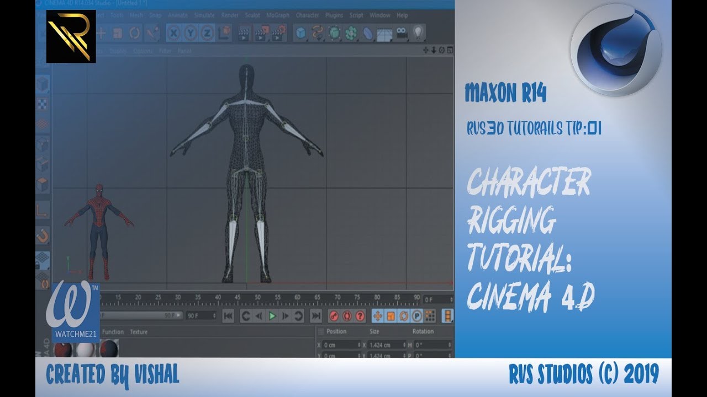The height and width of the screenshot is (397, 707).
Task: Toggle the Enable Axis L-shaped icon
Action: 43,210
